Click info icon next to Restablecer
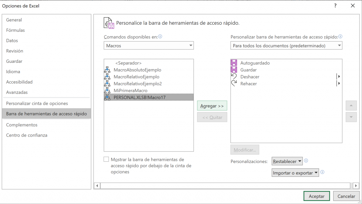 click(306, 161)
